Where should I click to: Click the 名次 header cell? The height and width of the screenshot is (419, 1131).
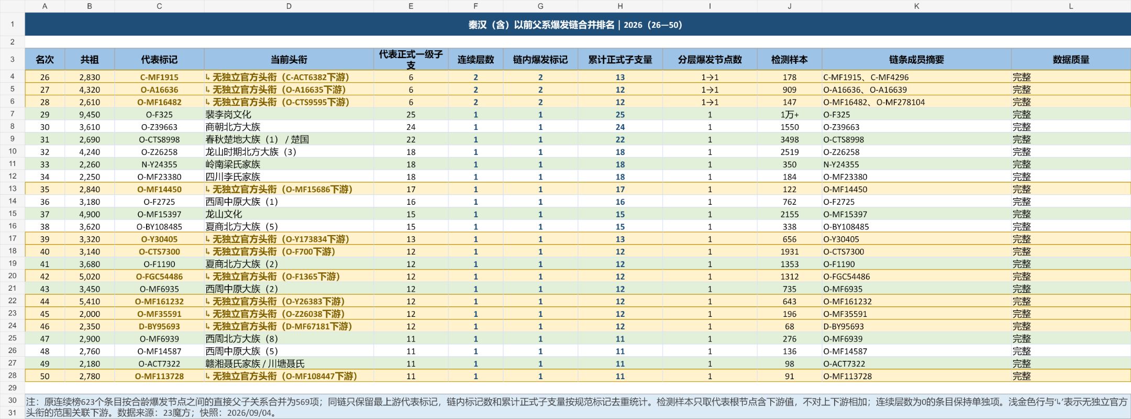45,59
